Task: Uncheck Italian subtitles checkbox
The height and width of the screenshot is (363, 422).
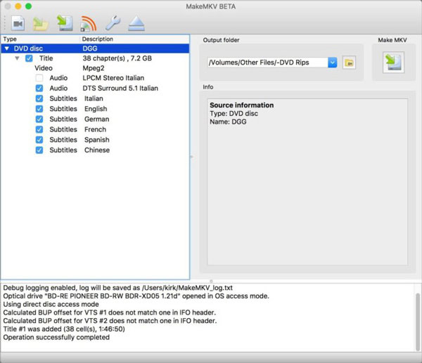Action: [39, 98]
